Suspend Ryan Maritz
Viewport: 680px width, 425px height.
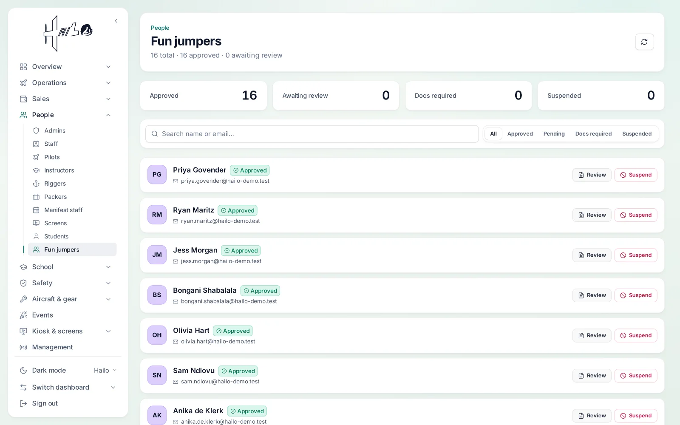tap(636, 215)
